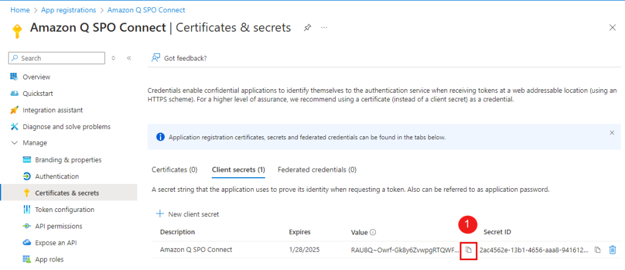Go to Home breadcrumb
Image resolution: width=625 pixels, height=270 pixels.
pyautogui.click(x=20, y=10)
